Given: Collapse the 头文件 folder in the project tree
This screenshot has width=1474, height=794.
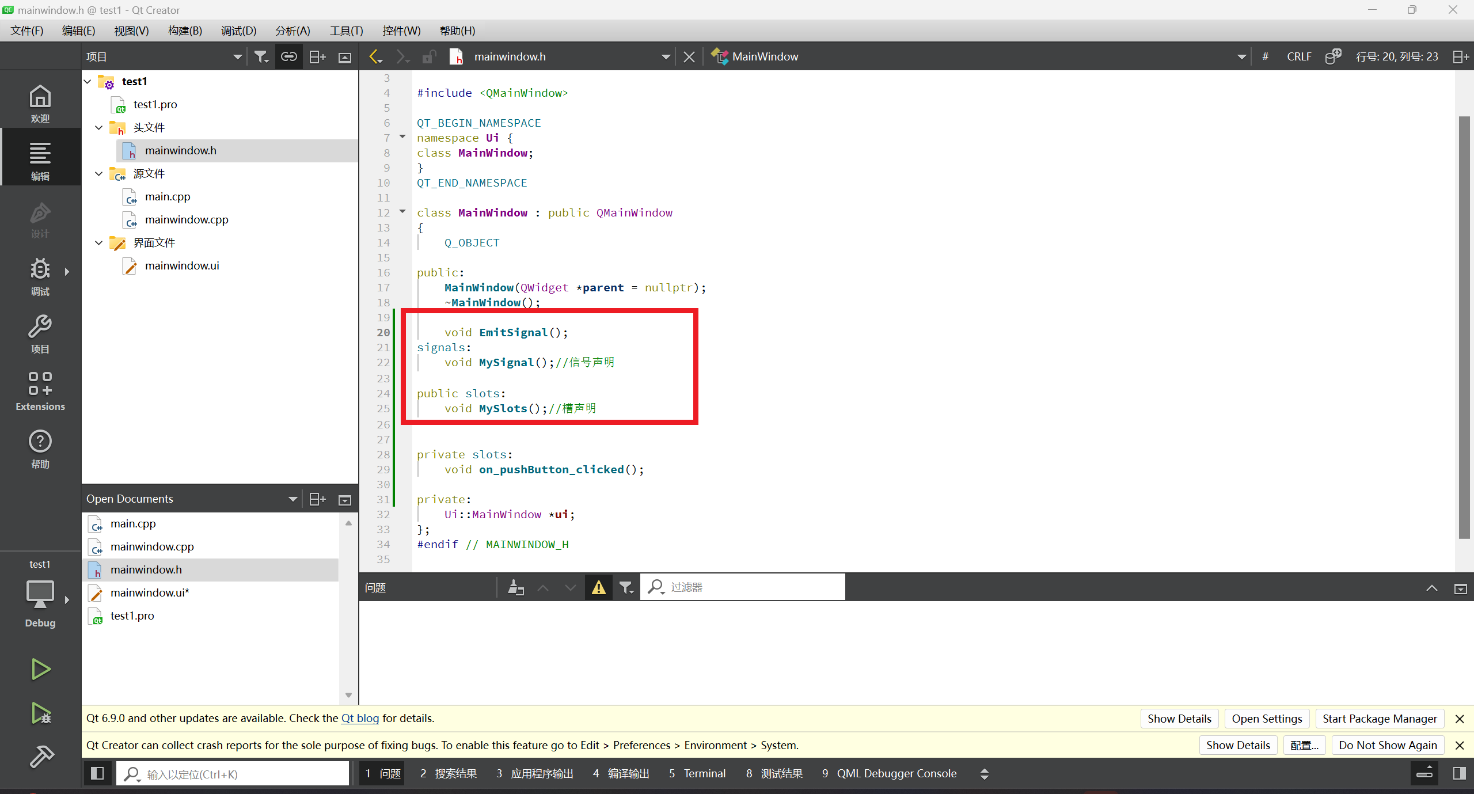Looking at the screenshot, I should pyautogui.click(x=99, y=127).
